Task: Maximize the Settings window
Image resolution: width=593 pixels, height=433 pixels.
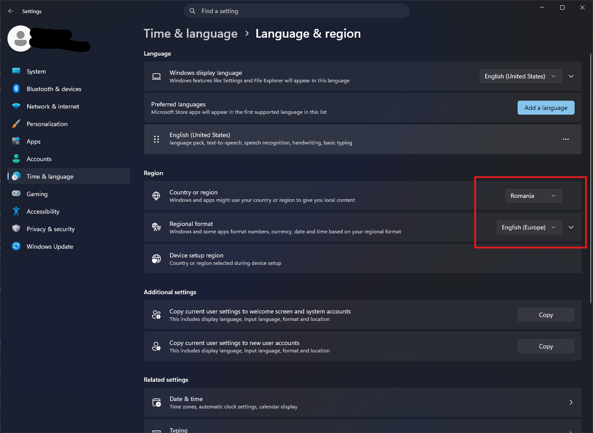Action: pyautogui.click(x=562, y=7)
